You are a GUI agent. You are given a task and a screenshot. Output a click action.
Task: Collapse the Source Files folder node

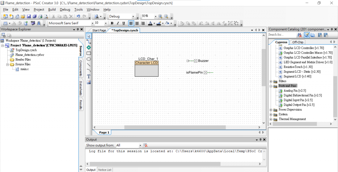coord(7,64)
